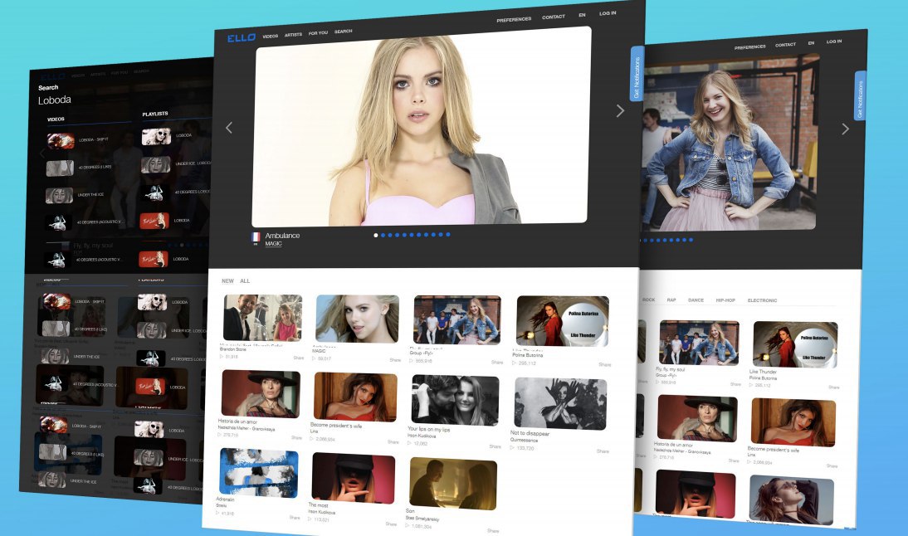Image resolution: width=908 pixels, height=536 pixels.
Task: Open EN language selector in center window
Action: click(x=582, y=15)
